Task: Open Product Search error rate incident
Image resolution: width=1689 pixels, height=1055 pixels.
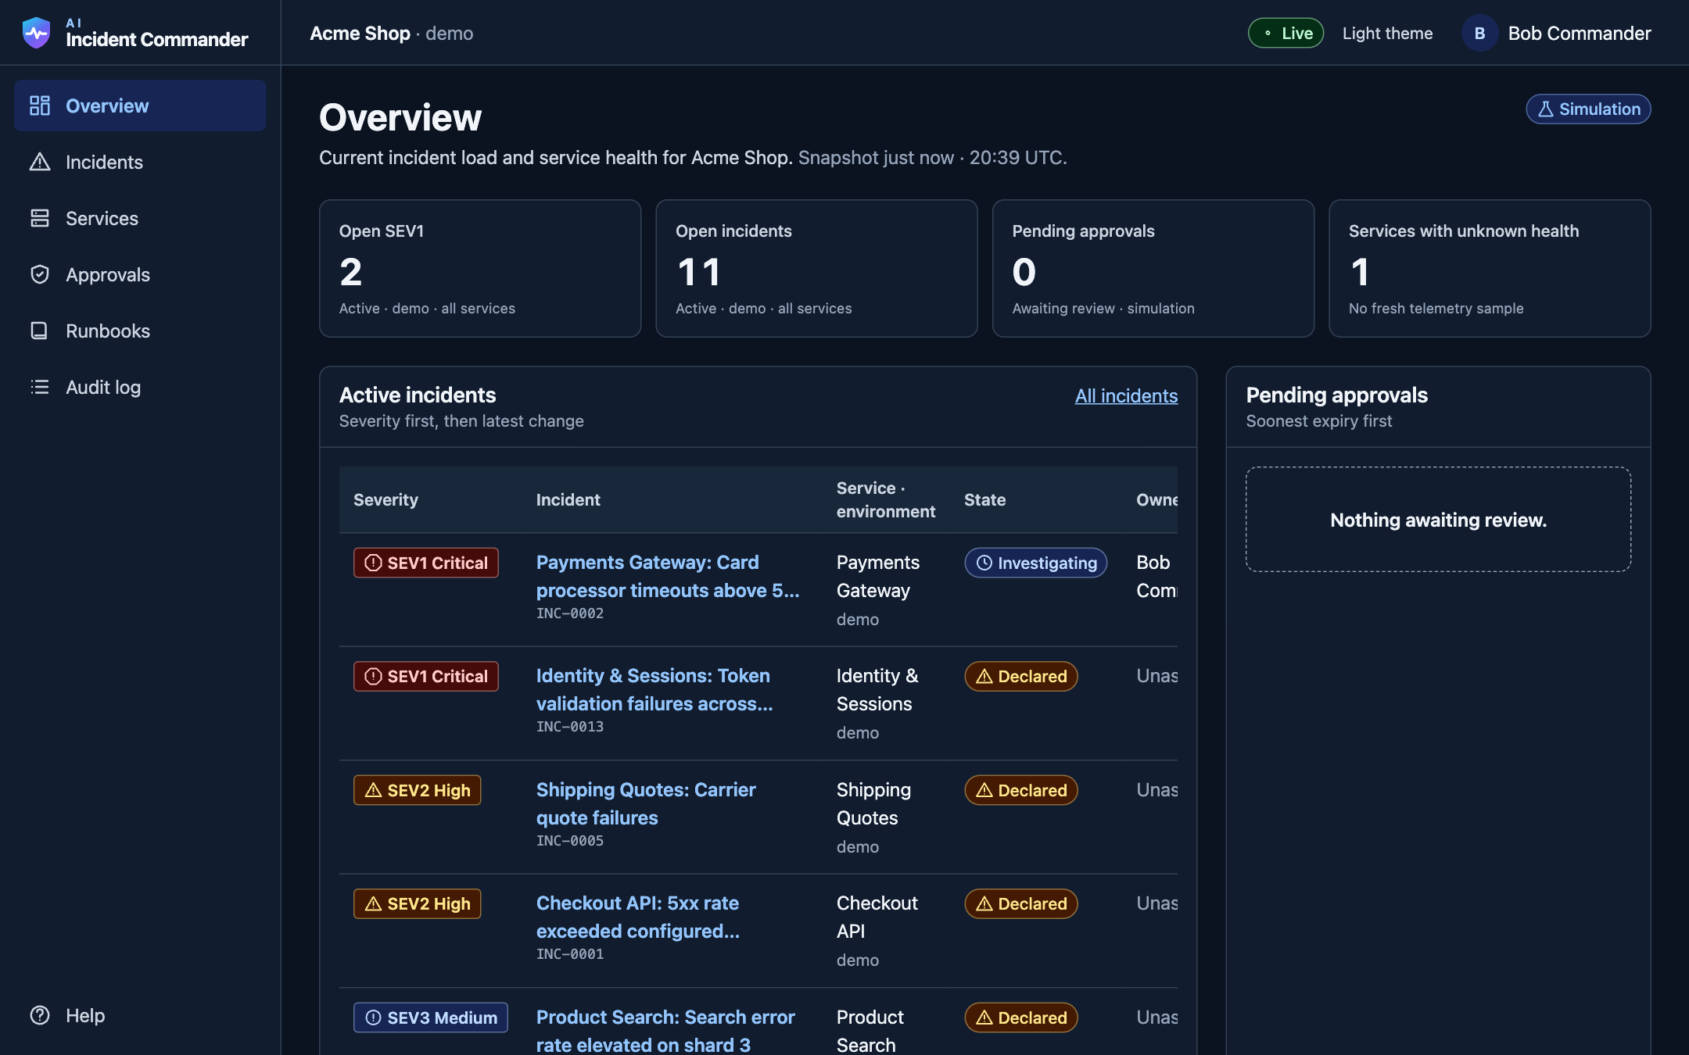Action: click(x=665, y=1030)
